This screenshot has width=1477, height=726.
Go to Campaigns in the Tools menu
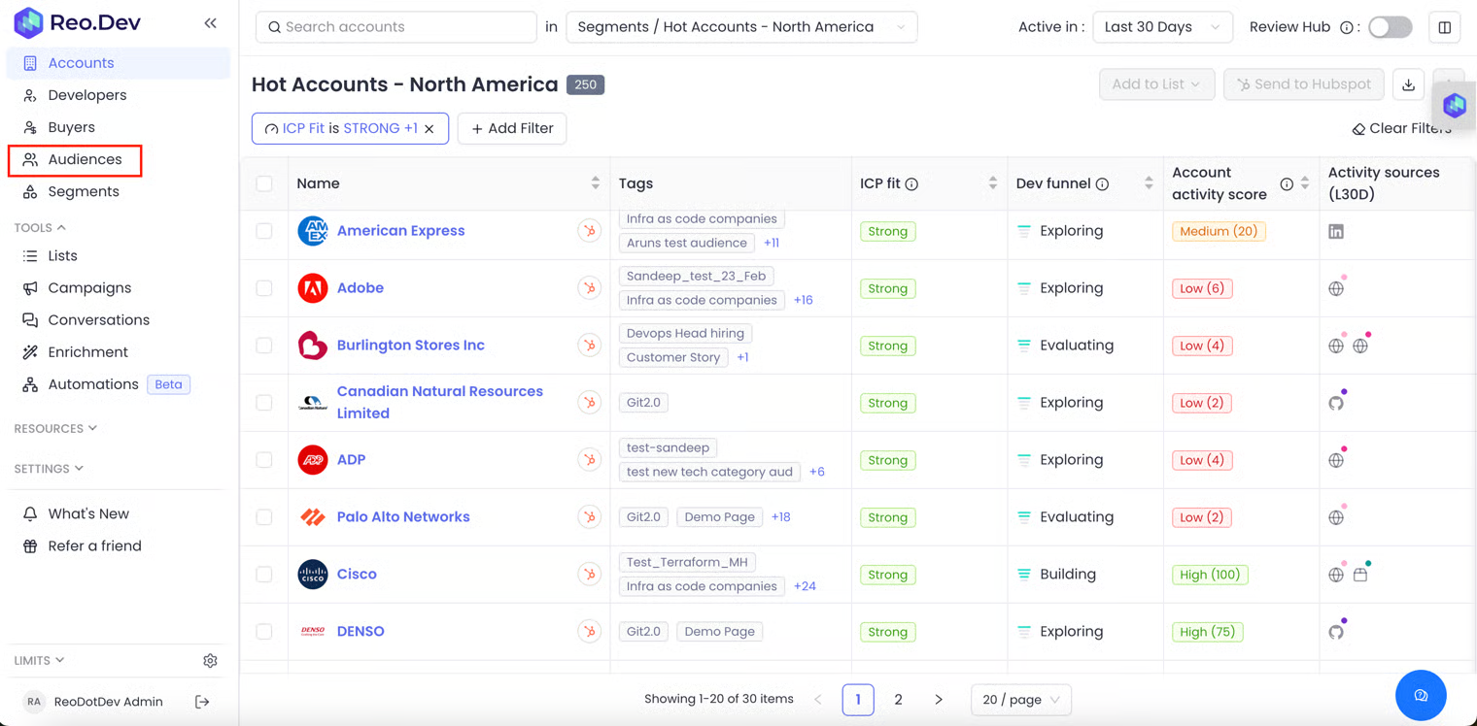89,288
